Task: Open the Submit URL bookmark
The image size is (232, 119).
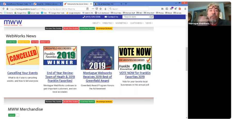Action: click(88, 13)
